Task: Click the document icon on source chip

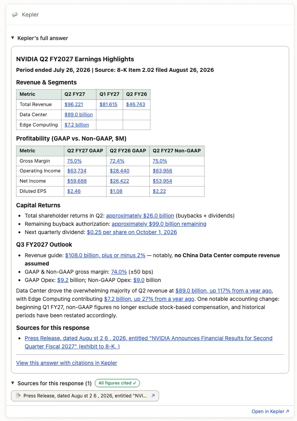Action: point(18,396)
